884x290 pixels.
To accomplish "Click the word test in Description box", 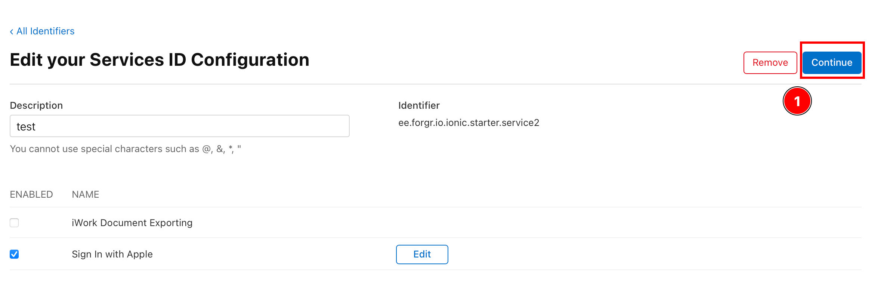I will [x=26, y=127].
